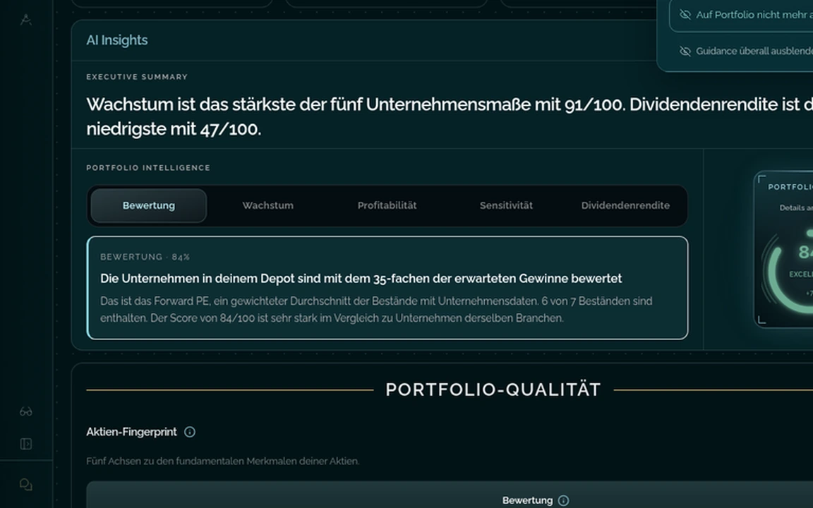Click the 'BEWERTUNG · 84%' label
Viewport: 813px width, 508px height.
[145, 257]
